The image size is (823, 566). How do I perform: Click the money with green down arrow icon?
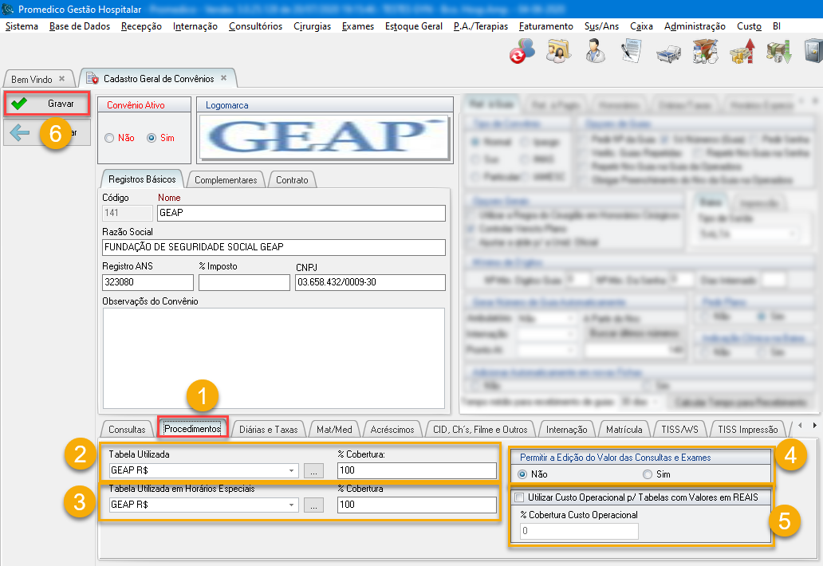[x=778, y=52]
